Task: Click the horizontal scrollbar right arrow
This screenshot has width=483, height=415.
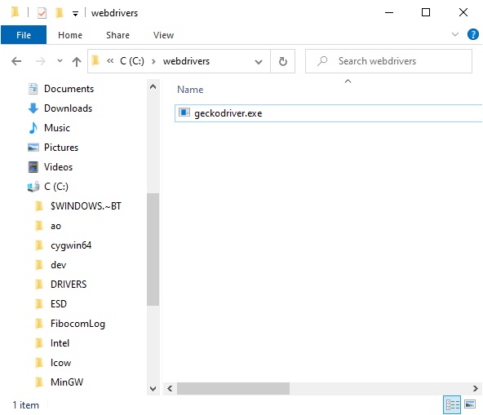Action: [476, 388]
